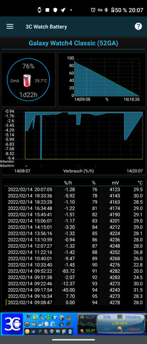Tap the white square status bar icon
Image resolution: width=147 pixels, height=344 pixels.
[47, 10]
